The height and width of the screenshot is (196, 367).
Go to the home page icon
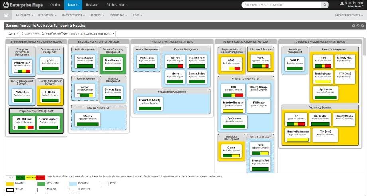point(6,15)
